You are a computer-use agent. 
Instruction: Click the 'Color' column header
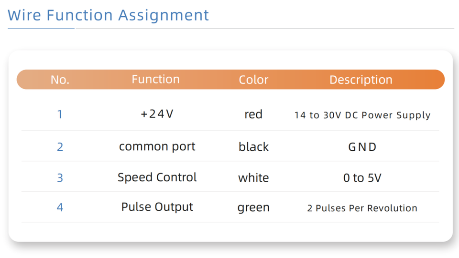point(253,80)
